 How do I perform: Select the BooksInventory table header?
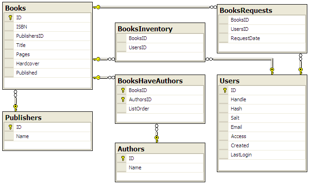[160, 29]
